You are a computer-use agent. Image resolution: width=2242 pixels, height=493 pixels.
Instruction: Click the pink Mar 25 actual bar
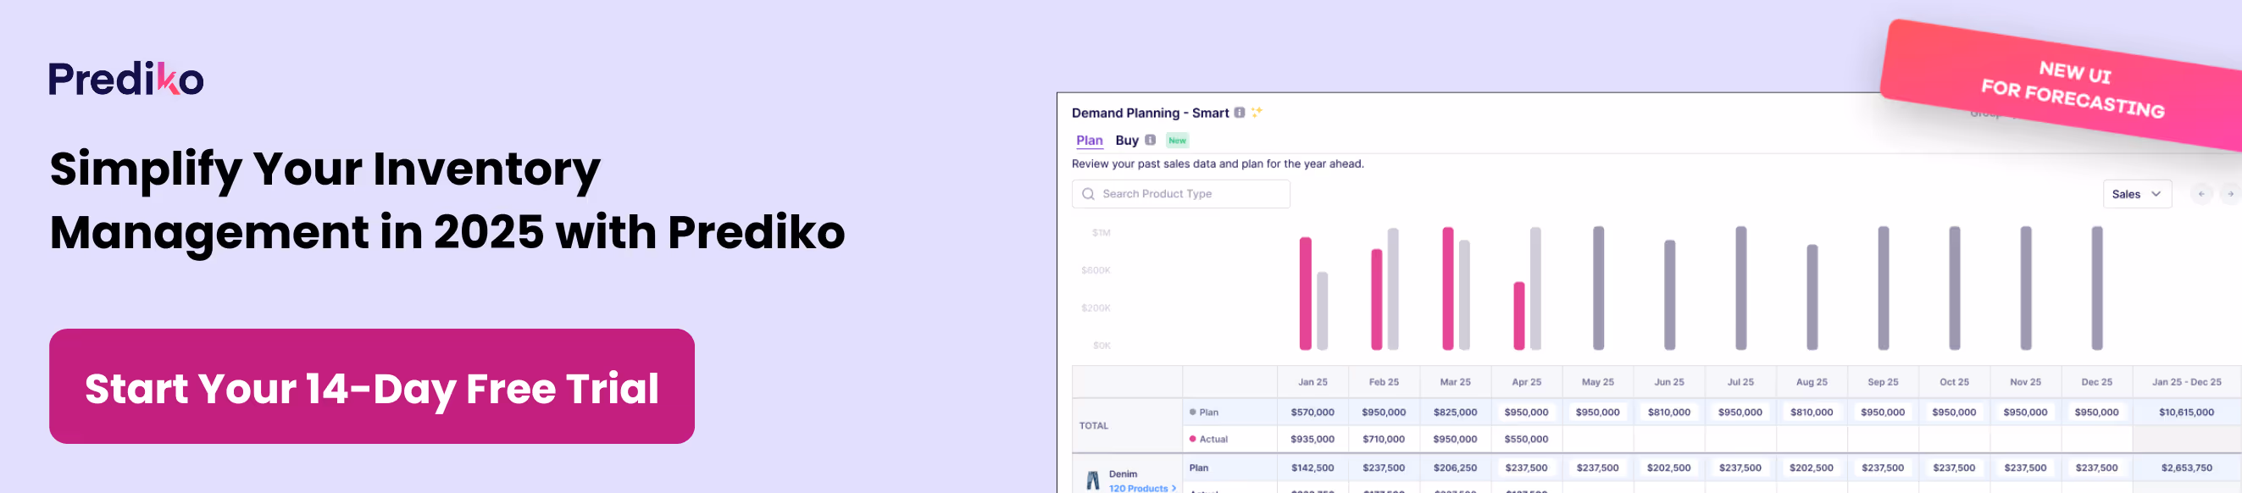pos(1447,289)
